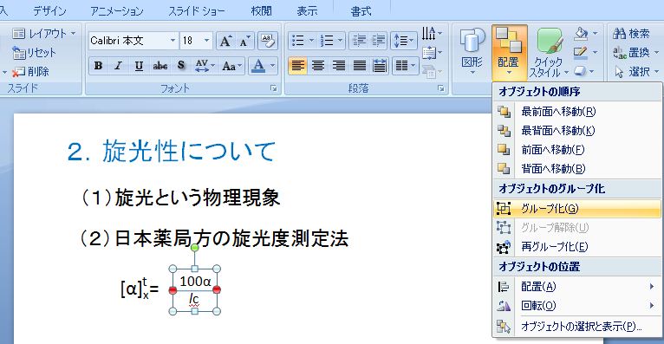Open the クイックスタイル quick styles gallery

(x=549, y=53)
